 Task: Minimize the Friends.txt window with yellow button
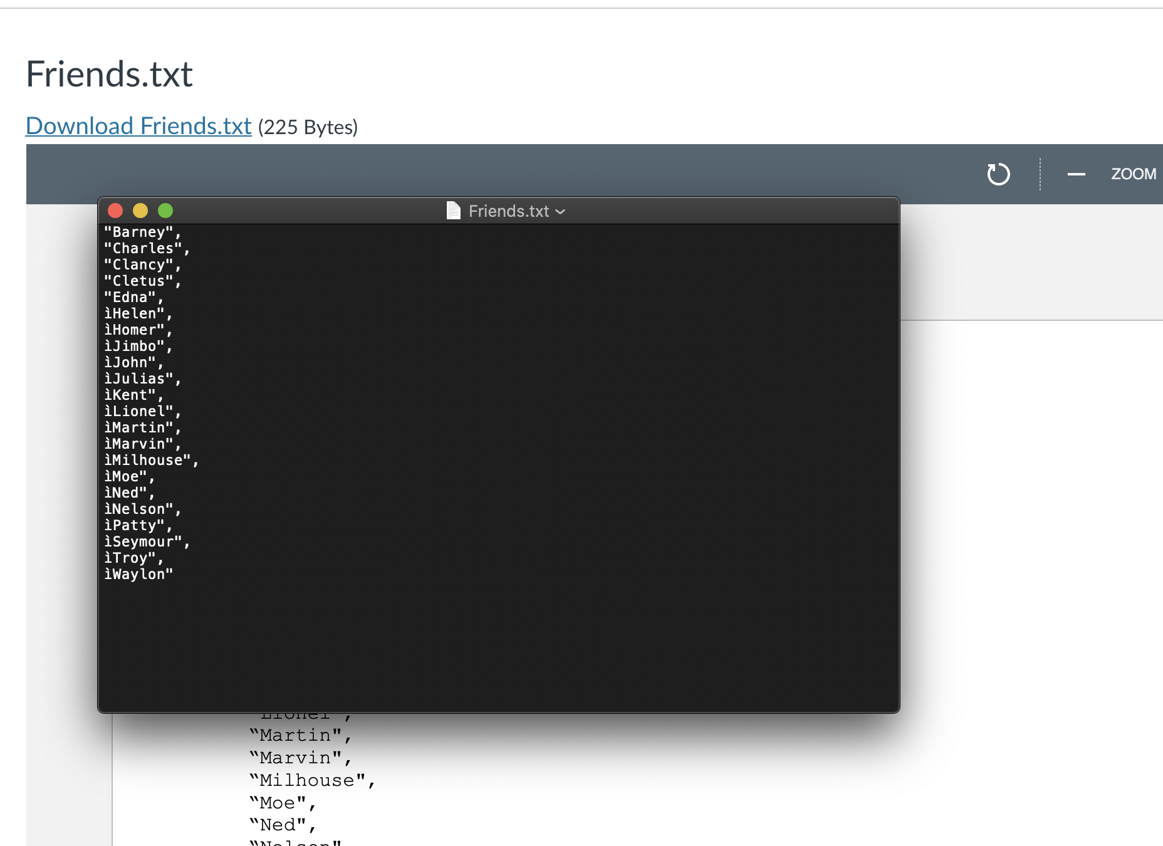coord(140,211)
